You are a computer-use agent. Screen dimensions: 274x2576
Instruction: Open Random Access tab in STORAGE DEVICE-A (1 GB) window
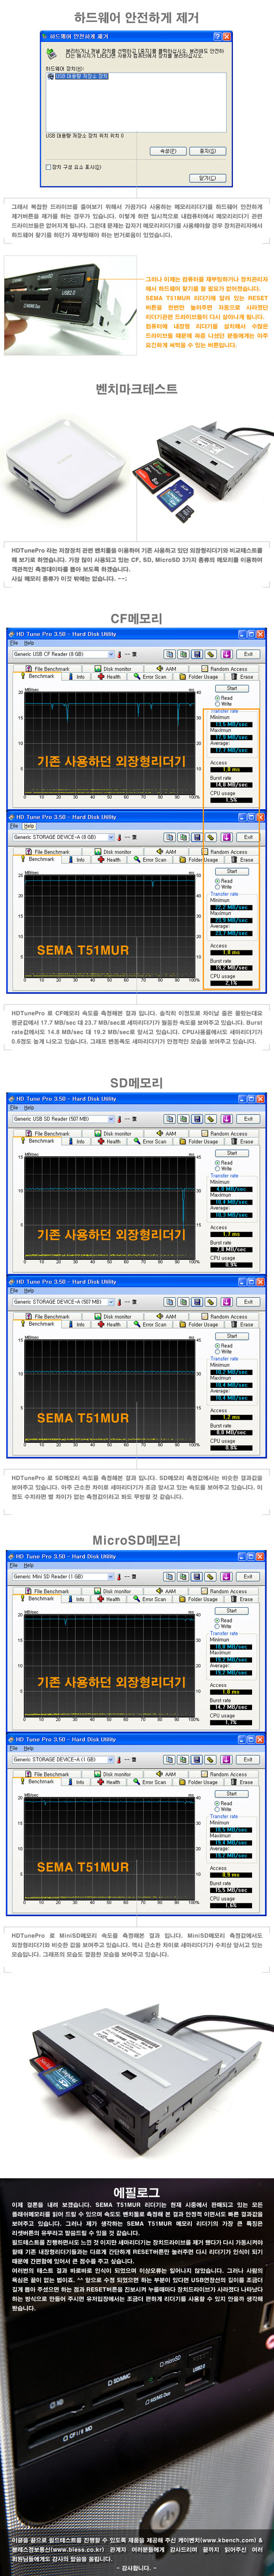[225, 1774]
